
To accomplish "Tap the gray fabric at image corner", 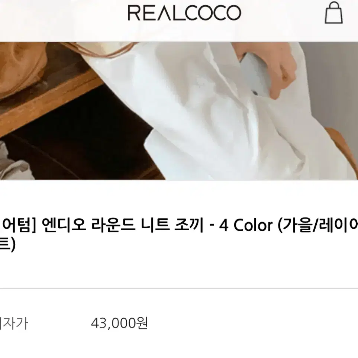I will [14, 162].
